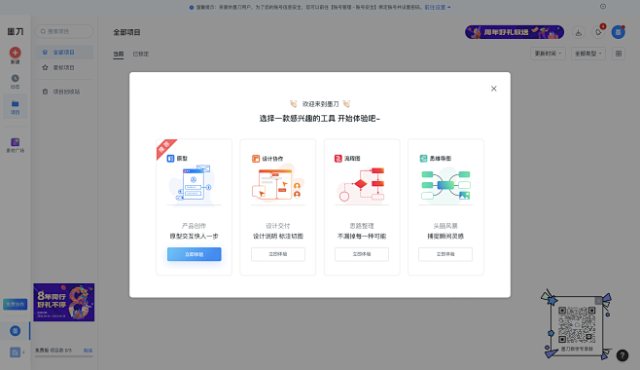Open the 更新时间 sort dropdown
This screenshot has height=370, width=640.
pyautogui.click(x=548, y=54)
